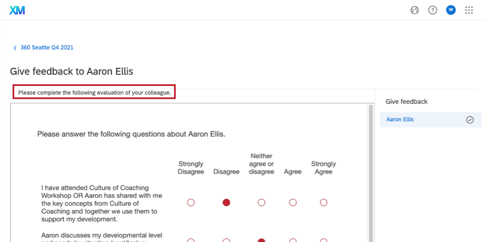Click the evaluation instructions message box

click(x=94, y=92)
